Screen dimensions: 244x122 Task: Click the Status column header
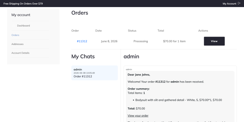[132, 30]
